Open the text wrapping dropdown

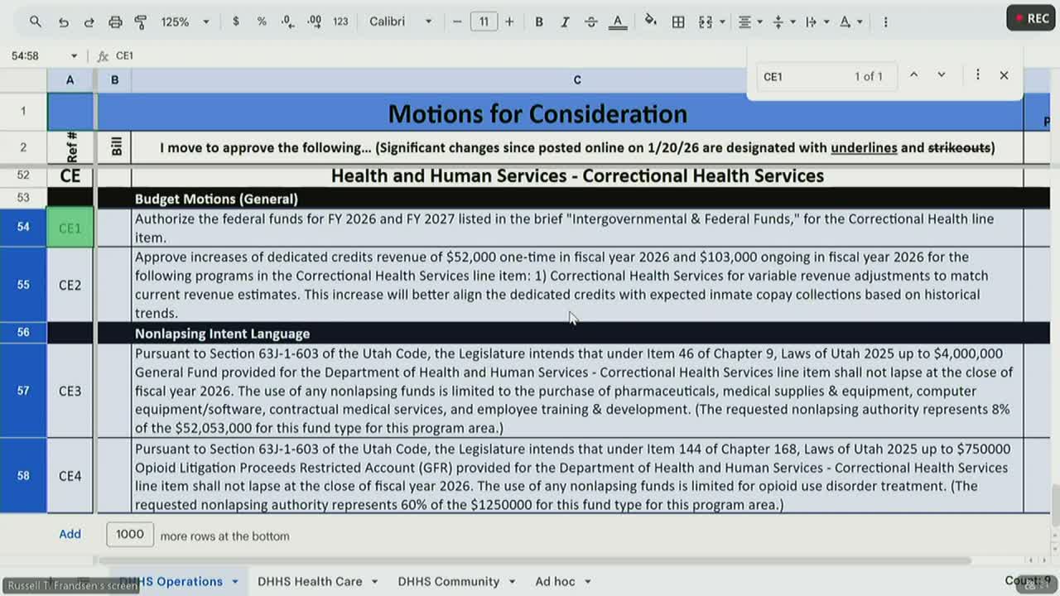[816, 22]
